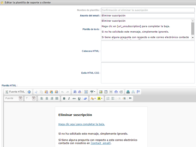Paste from Word icon
This screenshot has height=147, width=196.
[56, 92]
